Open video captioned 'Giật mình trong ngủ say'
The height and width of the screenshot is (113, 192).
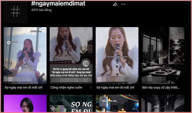[x=117, y=55]
